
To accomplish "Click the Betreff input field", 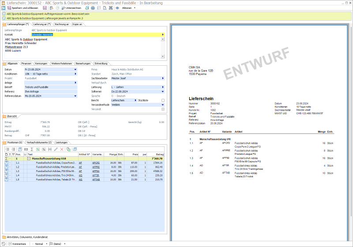I will pos(50,87).
